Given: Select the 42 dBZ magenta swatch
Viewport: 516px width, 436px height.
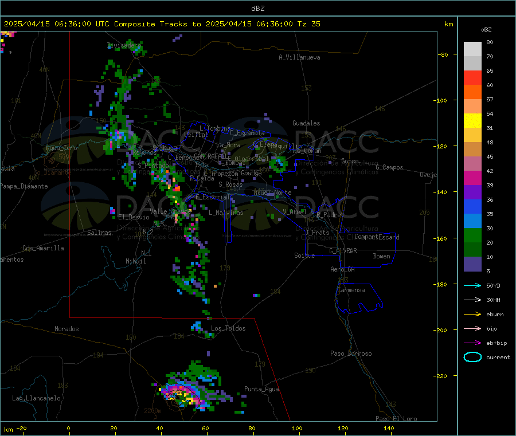Looking at the screenshot, I should coord(472,178).
